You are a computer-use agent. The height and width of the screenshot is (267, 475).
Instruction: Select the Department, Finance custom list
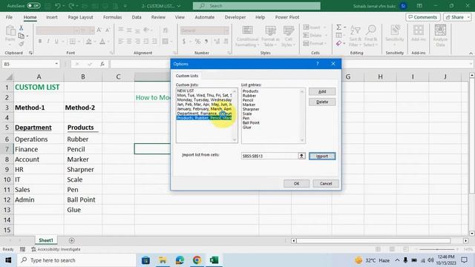[204, 113]
